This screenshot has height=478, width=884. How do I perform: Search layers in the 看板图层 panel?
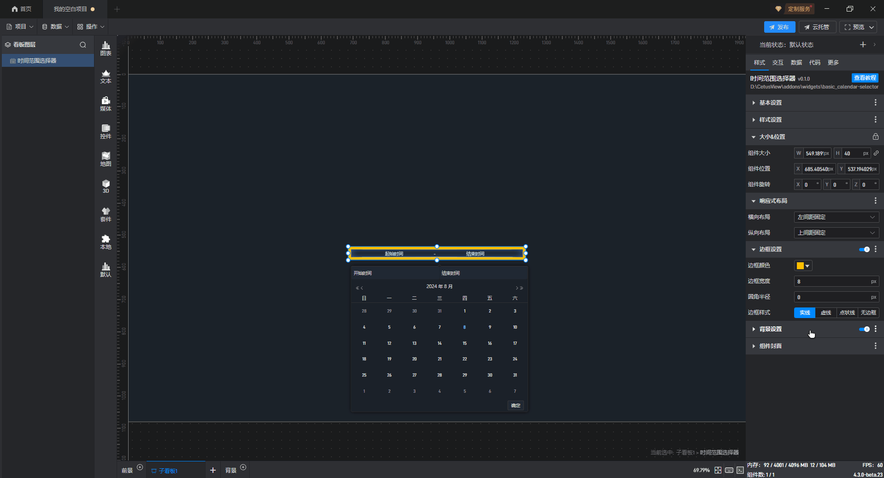pos(83,45)
